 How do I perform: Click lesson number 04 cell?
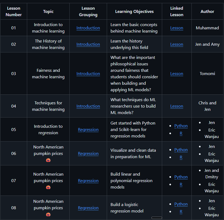13,106
